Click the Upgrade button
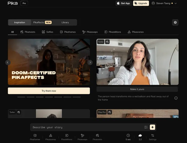 (x=141, y=3)
